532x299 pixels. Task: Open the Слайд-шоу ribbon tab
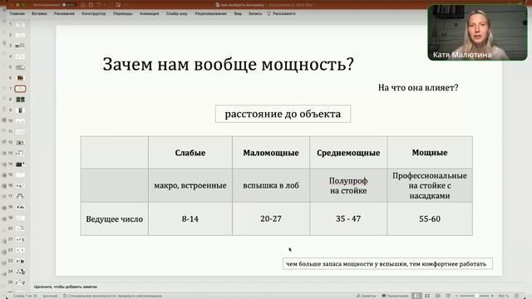[177, 13]
